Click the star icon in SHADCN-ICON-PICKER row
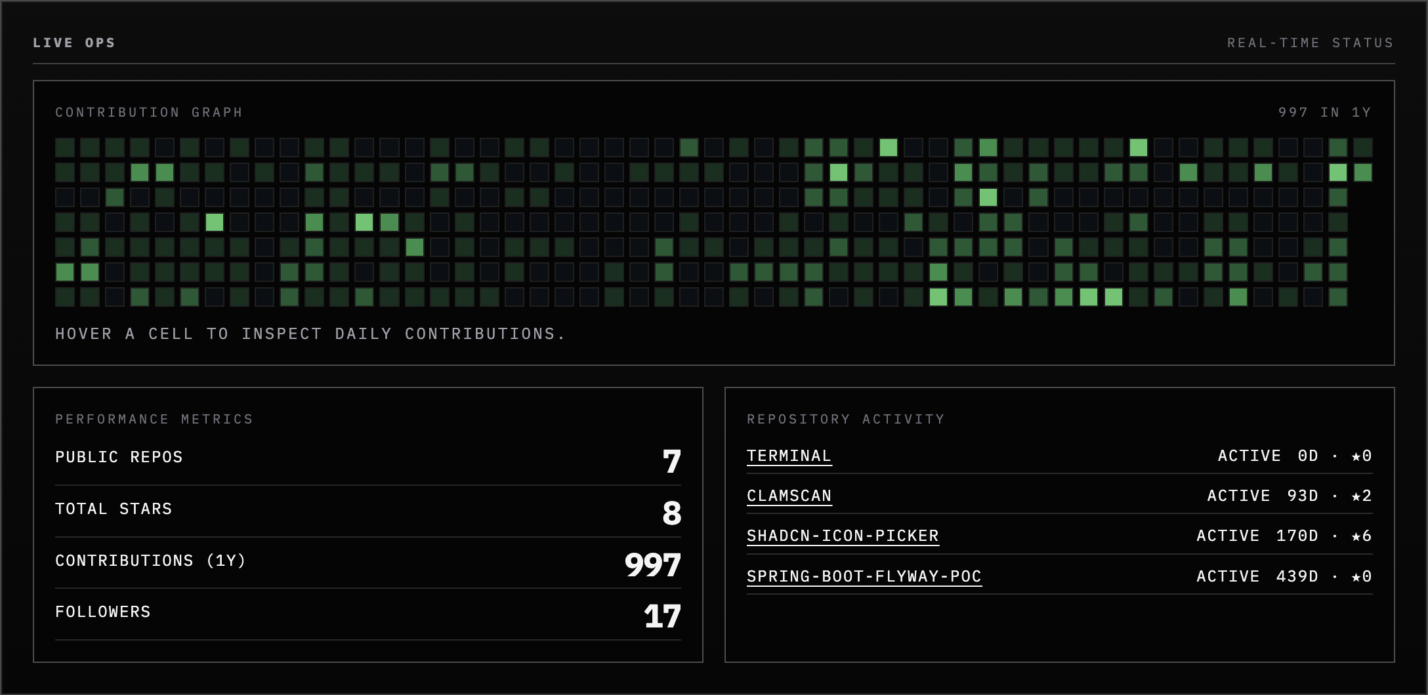This screenshot has width=1428, height=695. tap(1356, 536)
